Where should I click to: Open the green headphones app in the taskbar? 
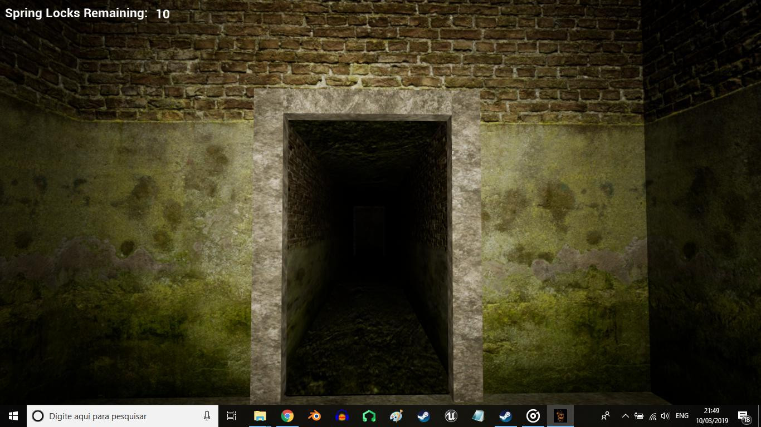pyautogui.click(x=369, y=416)
